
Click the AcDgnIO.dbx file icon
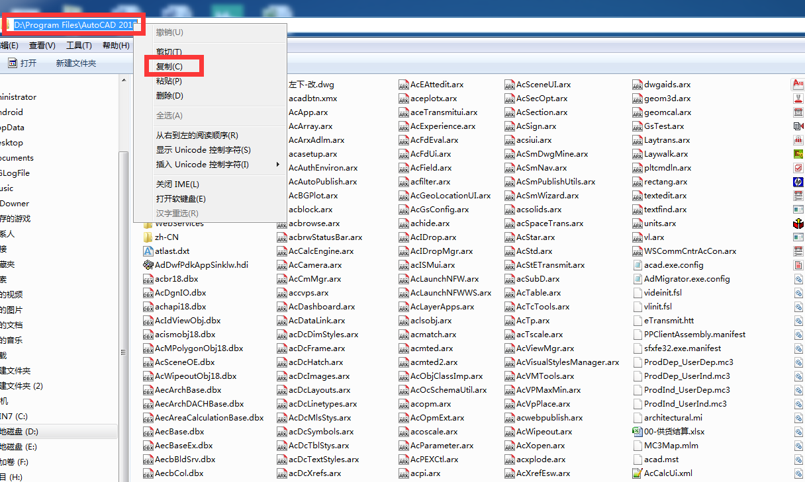[x=148, y=293]
